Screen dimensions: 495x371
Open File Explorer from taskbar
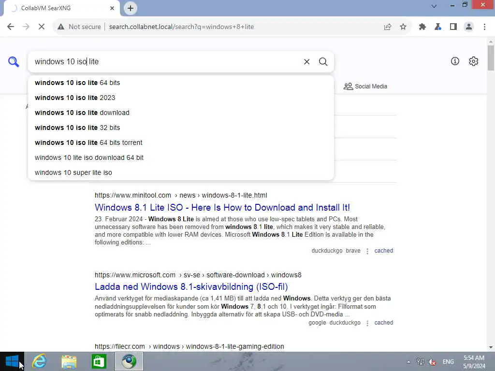(x=69, y=361)
